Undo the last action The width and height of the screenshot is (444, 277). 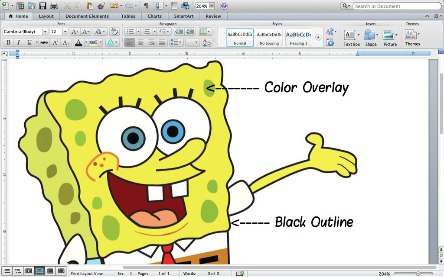coord(114,6)
